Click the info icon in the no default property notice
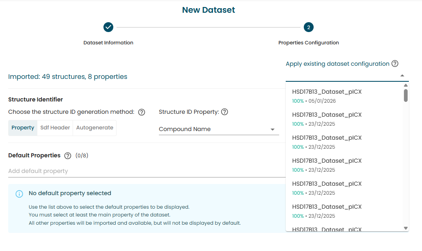The width and height of the screenshot is (422, 251). tap(19, 193)
